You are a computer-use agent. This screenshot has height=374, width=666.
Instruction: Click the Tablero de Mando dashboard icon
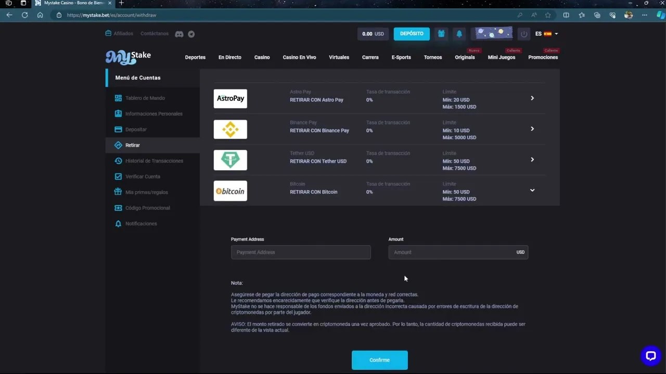[x=118, y=98]
